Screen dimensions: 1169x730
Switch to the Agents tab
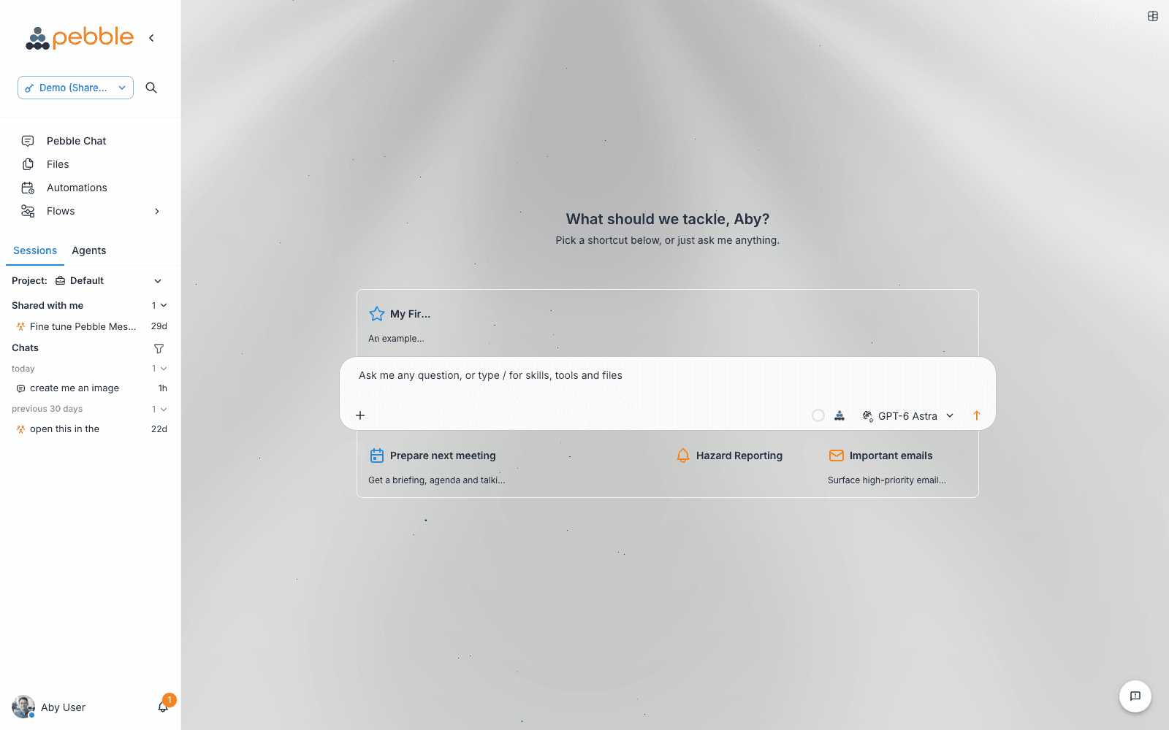pyautogui.click(x=89, y=250)
